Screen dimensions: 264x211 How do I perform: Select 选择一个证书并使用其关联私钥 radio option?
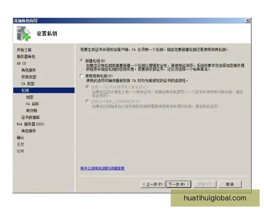point(87,87)
